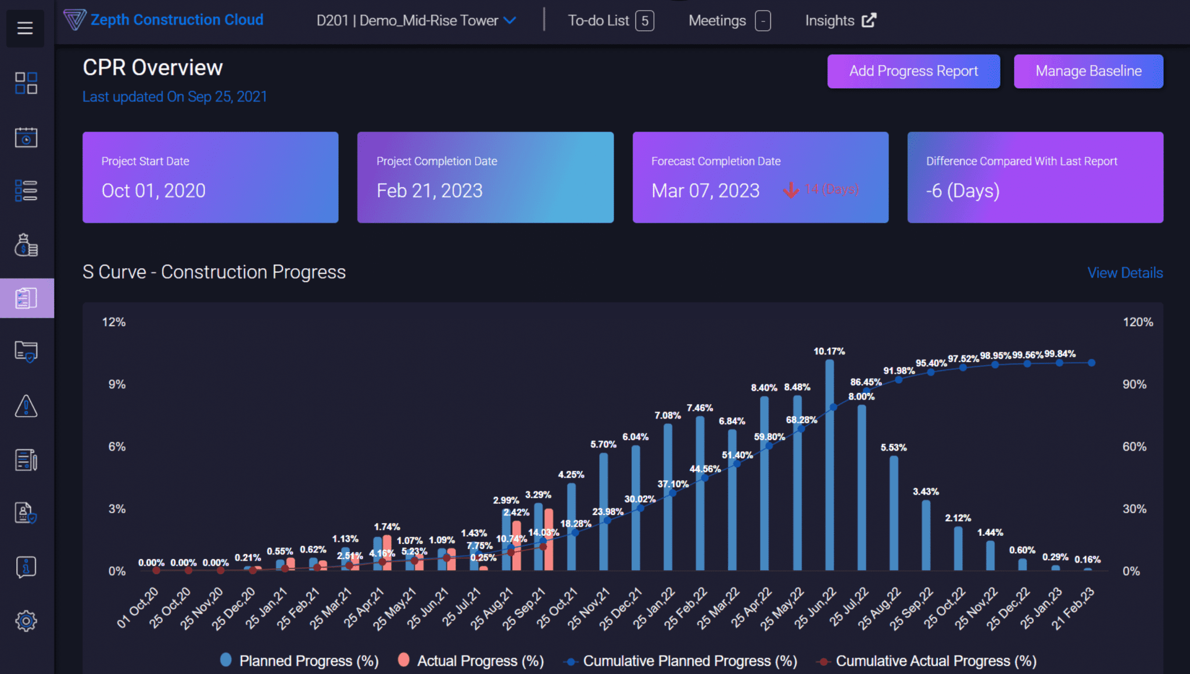Open the tasks checklist icon in sidebar
The height and width of the screenshot is (674, 1190).
26,190
